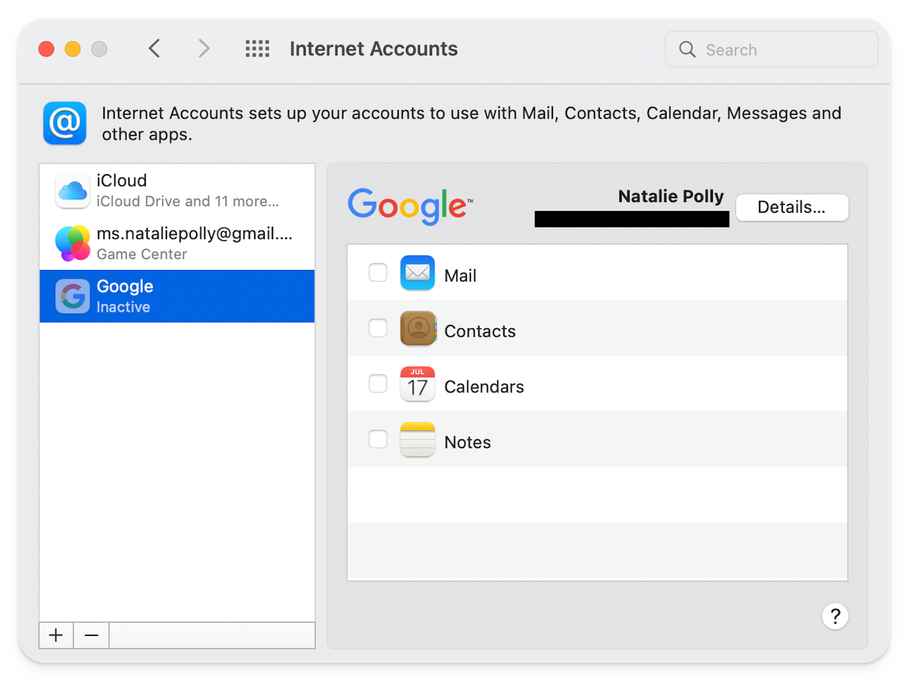The height and width of the screenshot is (681, 908).
Task: Navigate back with the left arrow
Action: pos(154,49)
